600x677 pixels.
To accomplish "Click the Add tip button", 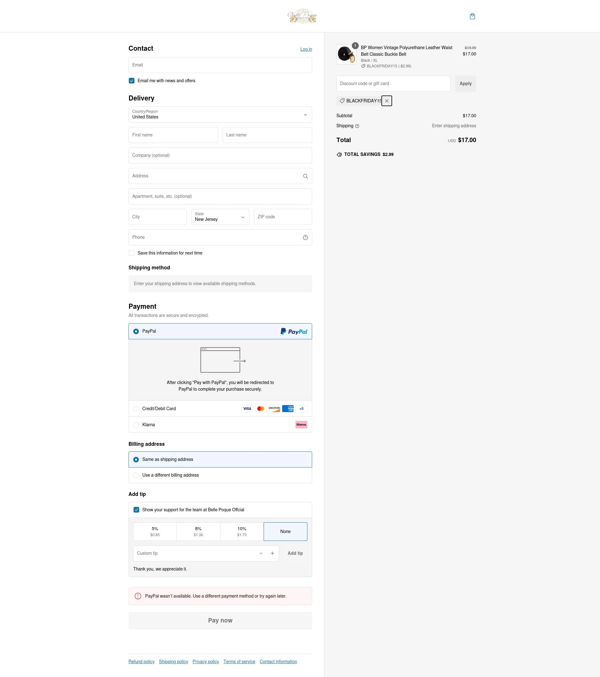I will (x=295, y=553).
